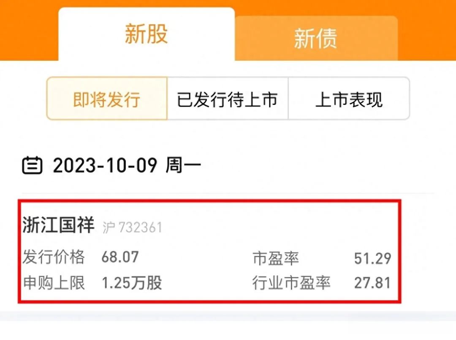Click the issue price value 68.07

(x=120, y=257)
